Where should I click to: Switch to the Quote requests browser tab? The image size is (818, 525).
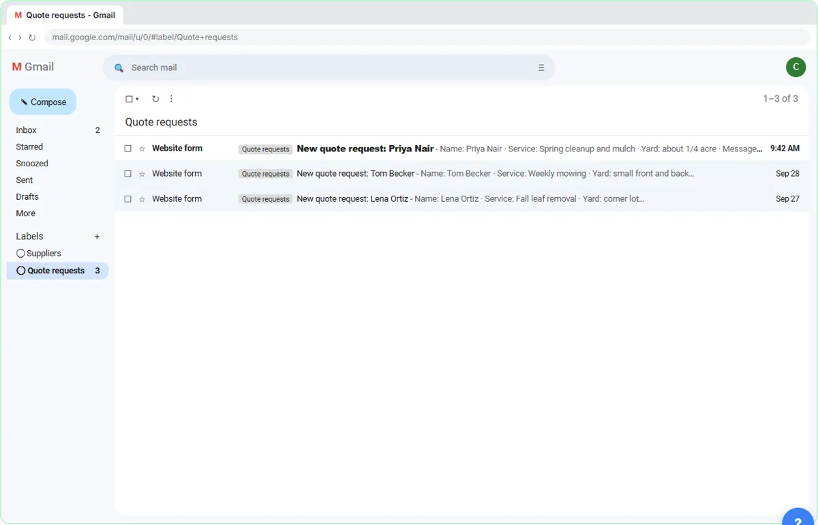tap(65, 15)
